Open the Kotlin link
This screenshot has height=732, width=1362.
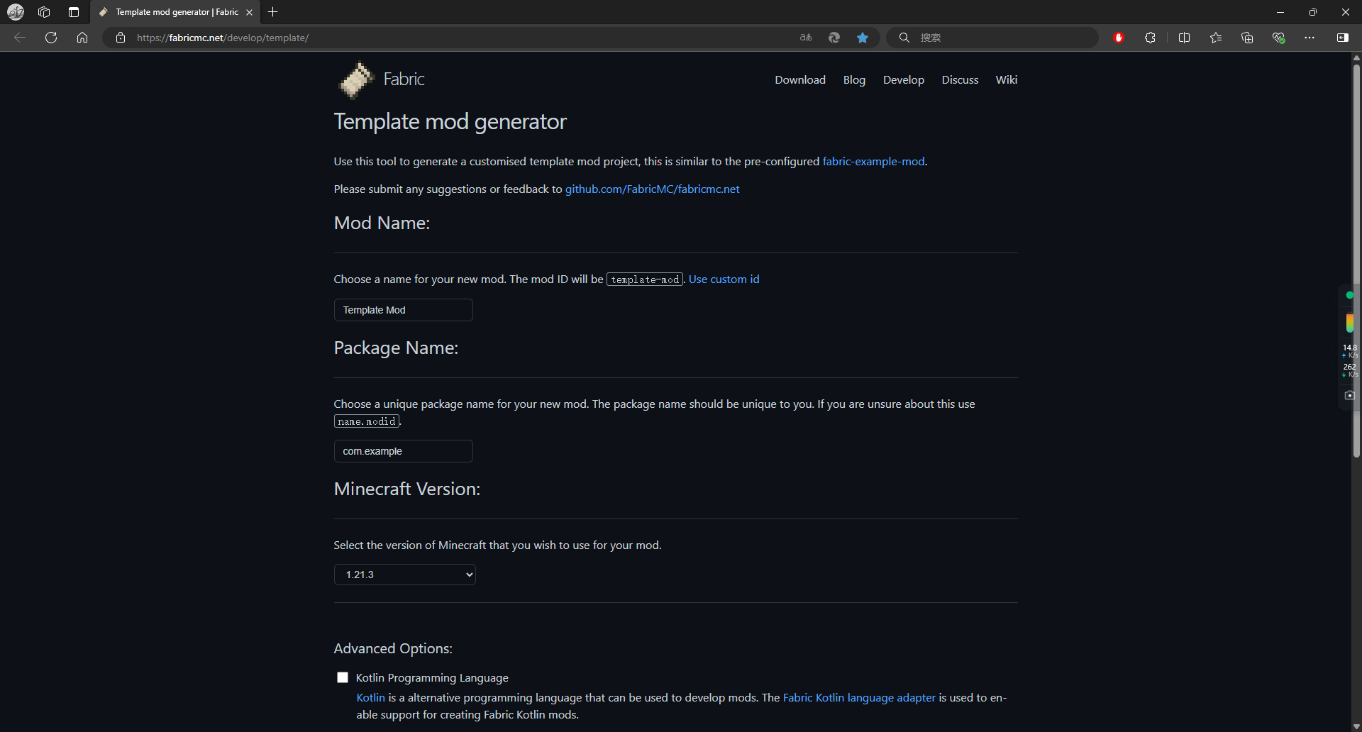tap(370, 698)
